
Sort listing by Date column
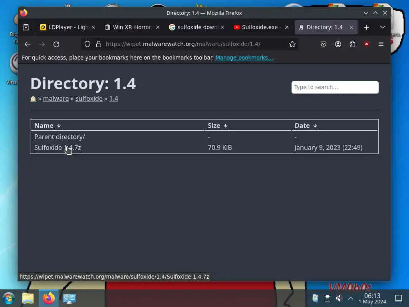point(302,126)
